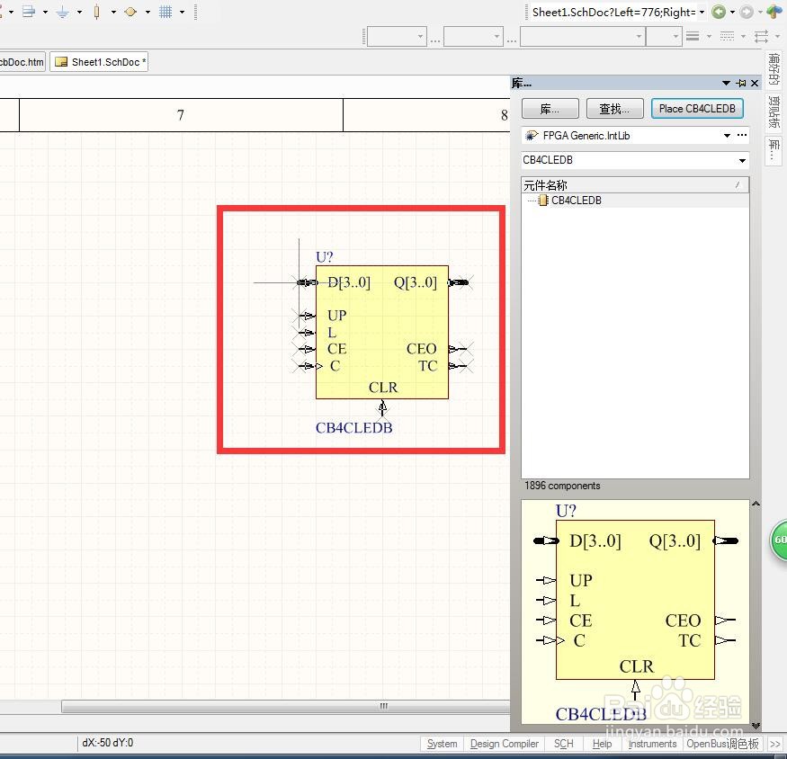Click the D[3..0] pin label on the schematic
This screenshot has width=787, height=759.
click(x=349, y=282)
